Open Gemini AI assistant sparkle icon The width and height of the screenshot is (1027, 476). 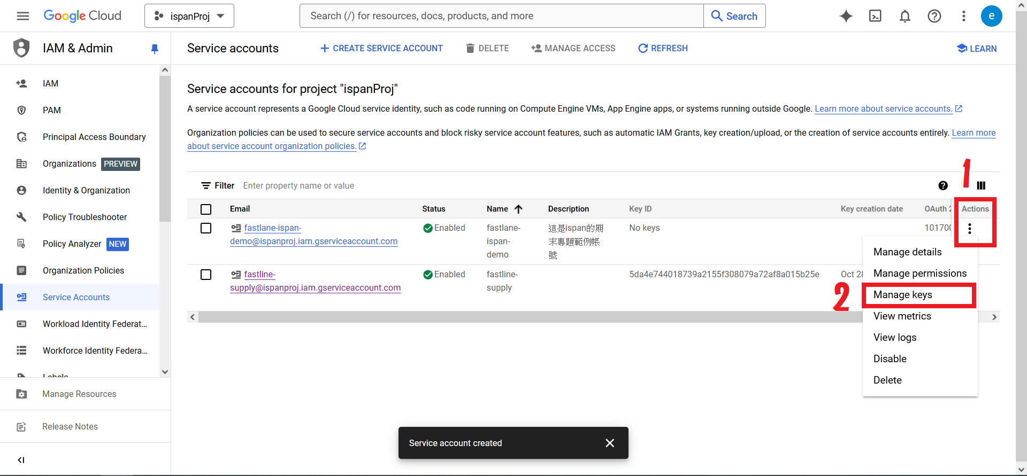tap(846, 16)
